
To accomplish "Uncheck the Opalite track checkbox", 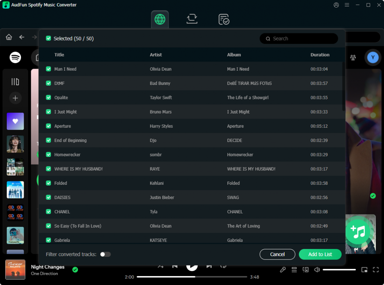I will point(48,98).
